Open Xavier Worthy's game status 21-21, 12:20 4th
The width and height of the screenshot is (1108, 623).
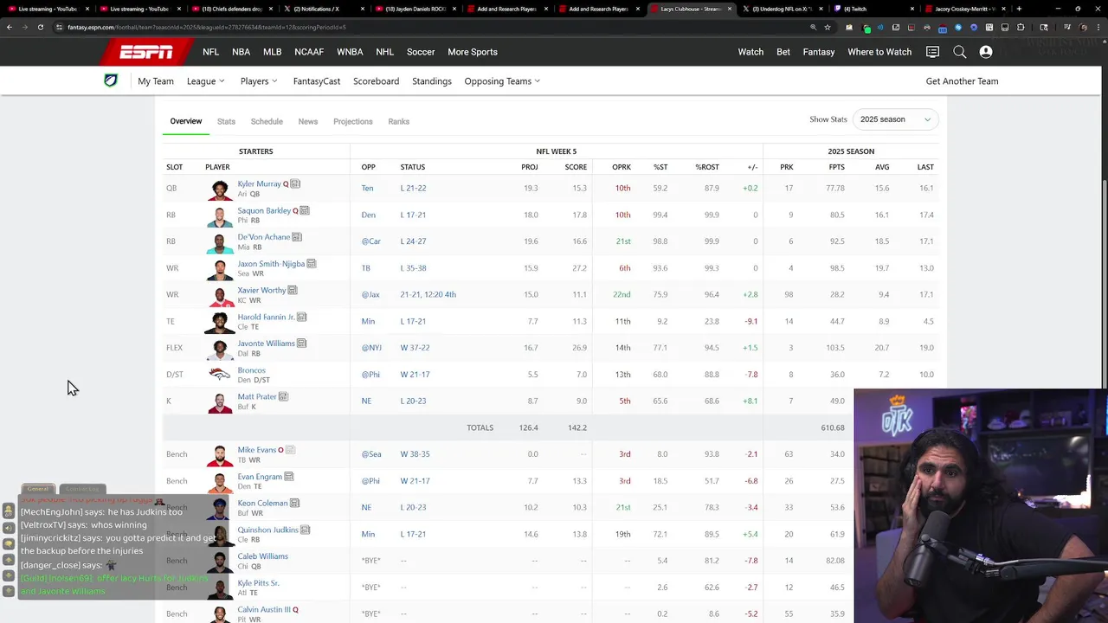point(428,294)
